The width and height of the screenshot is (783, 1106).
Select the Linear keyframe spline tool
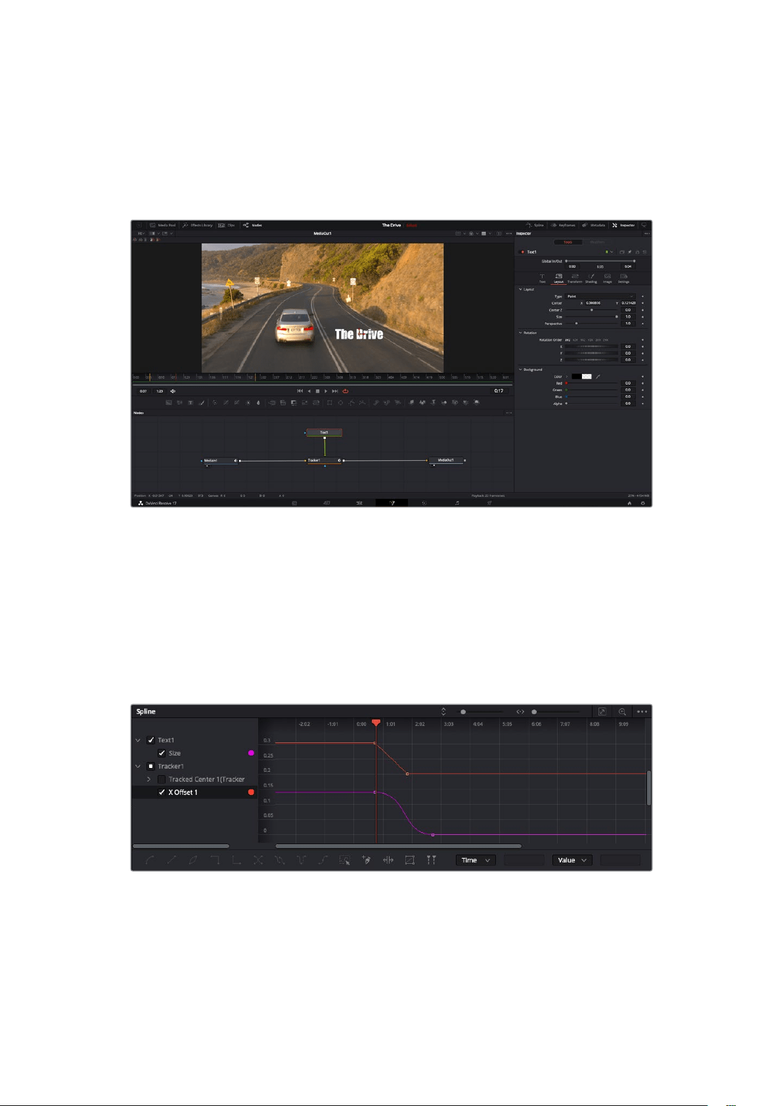(171, 861)
